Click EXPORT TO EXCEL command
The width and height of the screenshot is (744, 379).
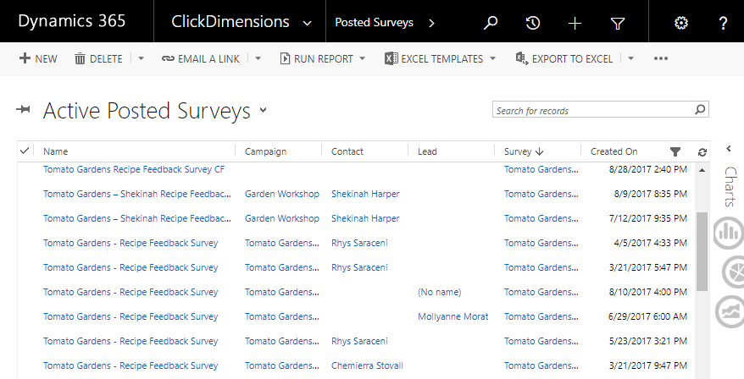click(x=564, y=58)
